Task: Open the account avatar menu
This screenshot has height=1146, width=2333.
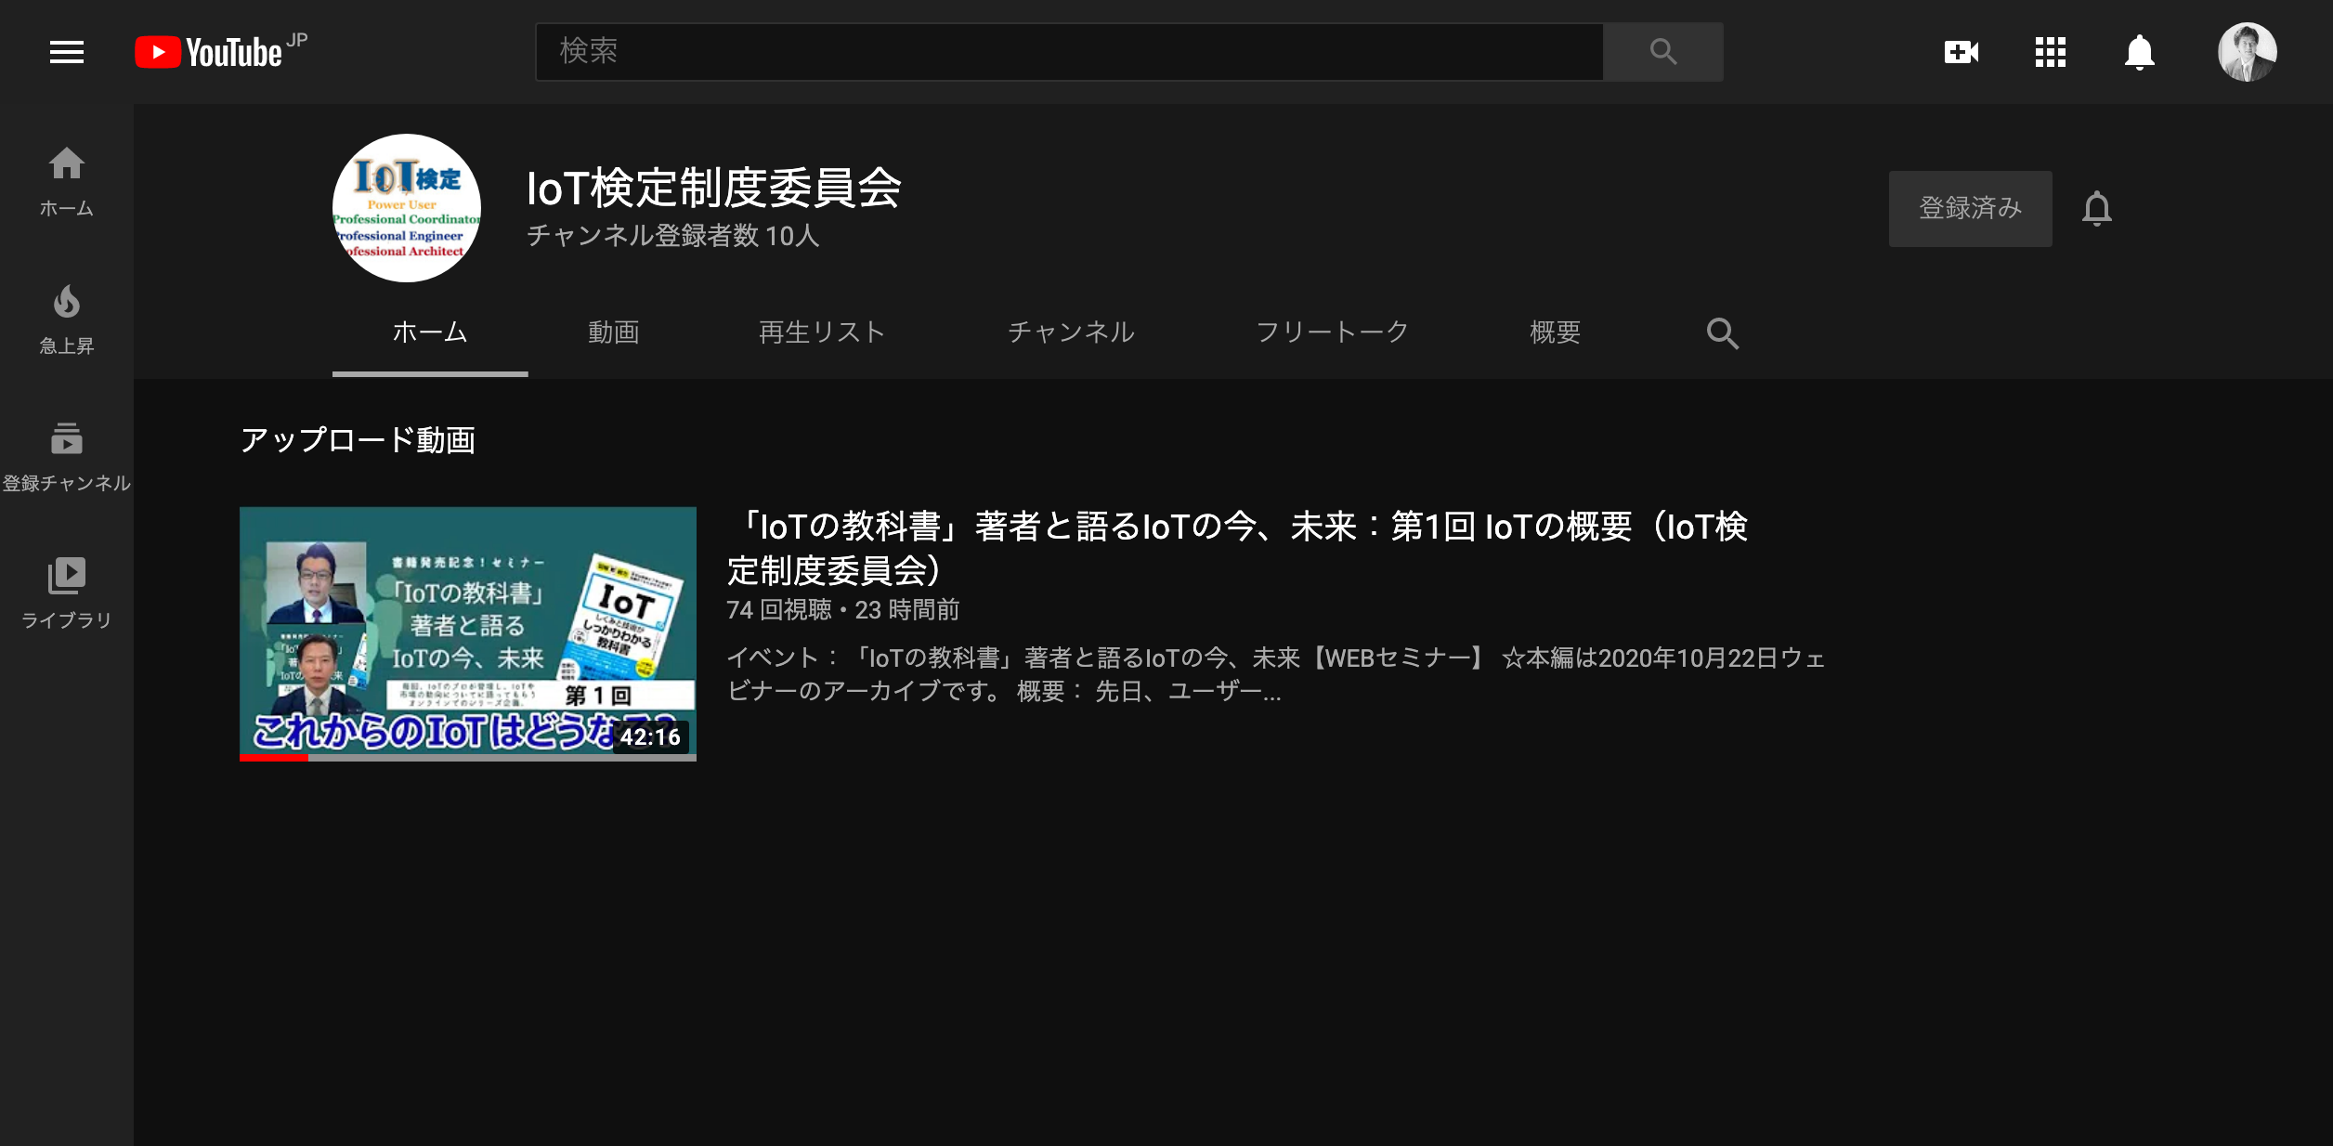Action: pyautogui.click(x=2247, y=52)
